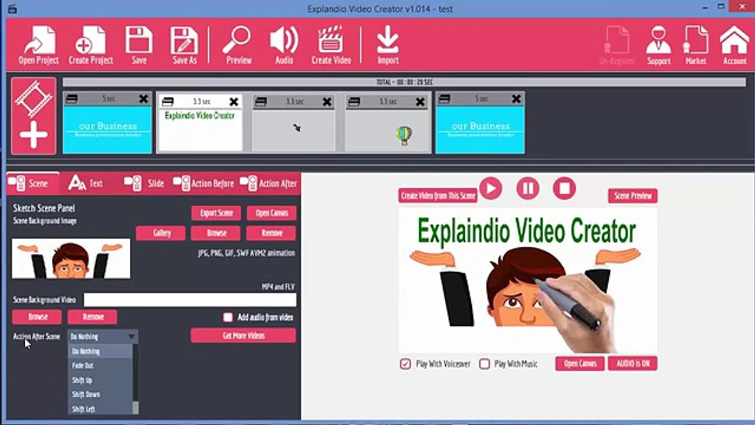Switch to the Scene tab
This screenshot has width=755, height=425.
coord(32,184)
